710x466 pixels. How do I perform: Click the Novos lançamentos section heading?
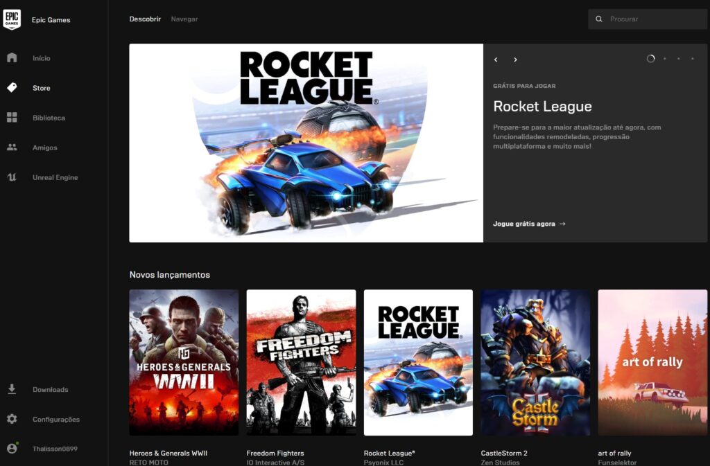[170, 274]
